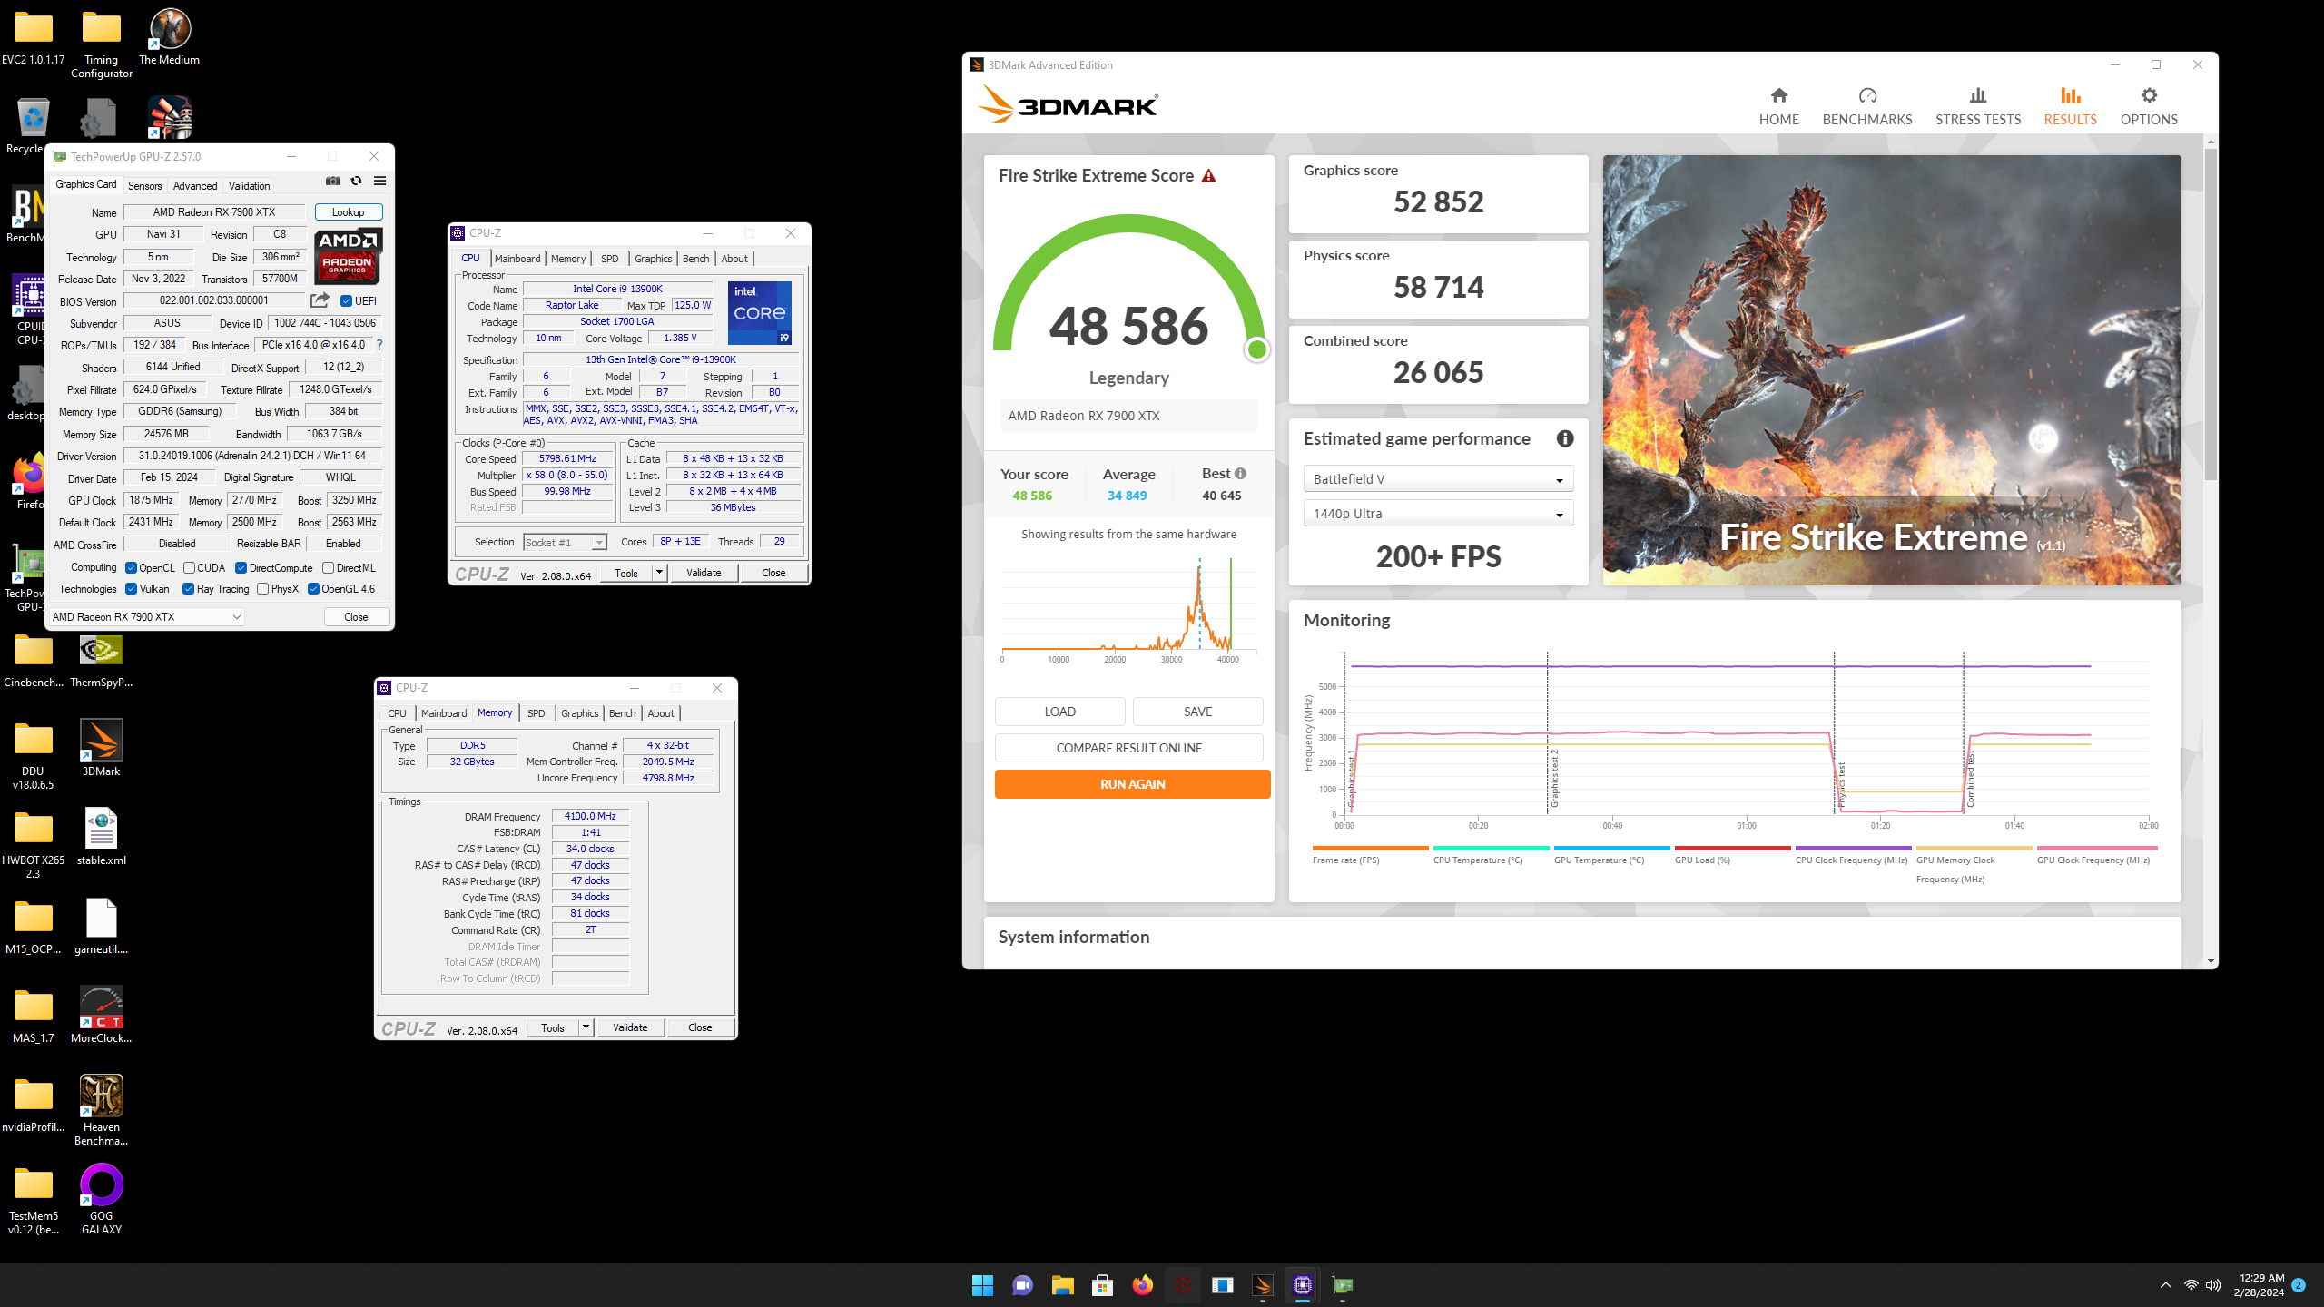
Task: Open the 1440p Ultra resolution dropdown
Action: click(x=1438, y=514)
